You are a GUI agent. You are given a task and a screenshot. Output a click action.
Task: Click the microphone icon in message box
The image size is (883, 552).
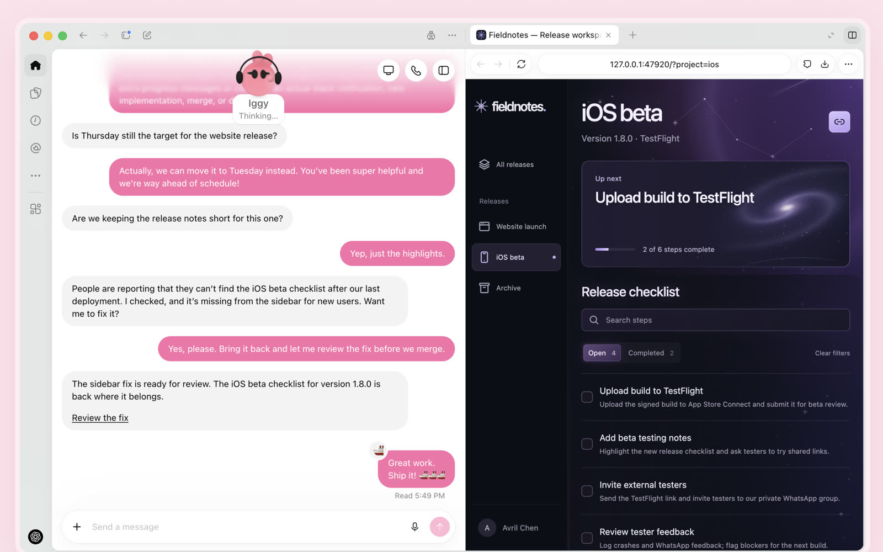[x=415, y=527]
